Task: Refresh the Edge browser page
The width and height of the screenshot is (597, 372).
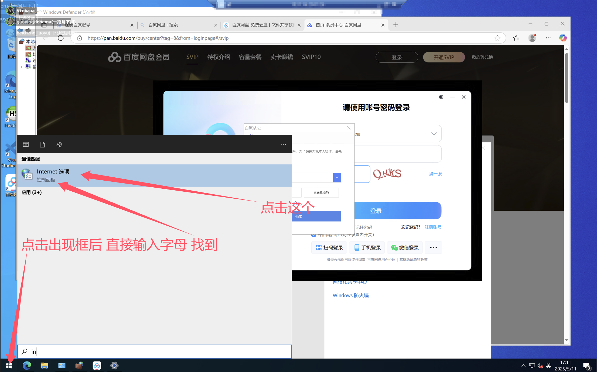Action: coord(61,38)
